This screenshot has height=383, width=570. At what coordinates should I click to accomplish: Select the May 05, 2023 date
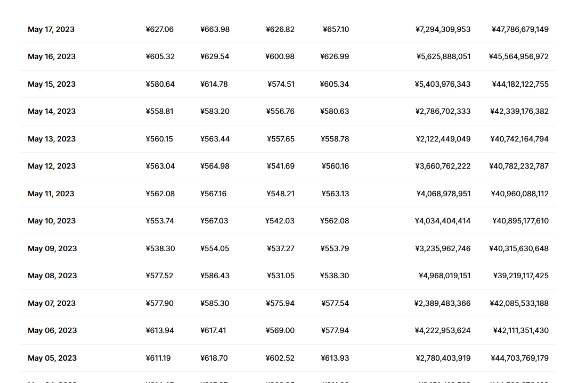pyautogui.click(x=52, y=359)
